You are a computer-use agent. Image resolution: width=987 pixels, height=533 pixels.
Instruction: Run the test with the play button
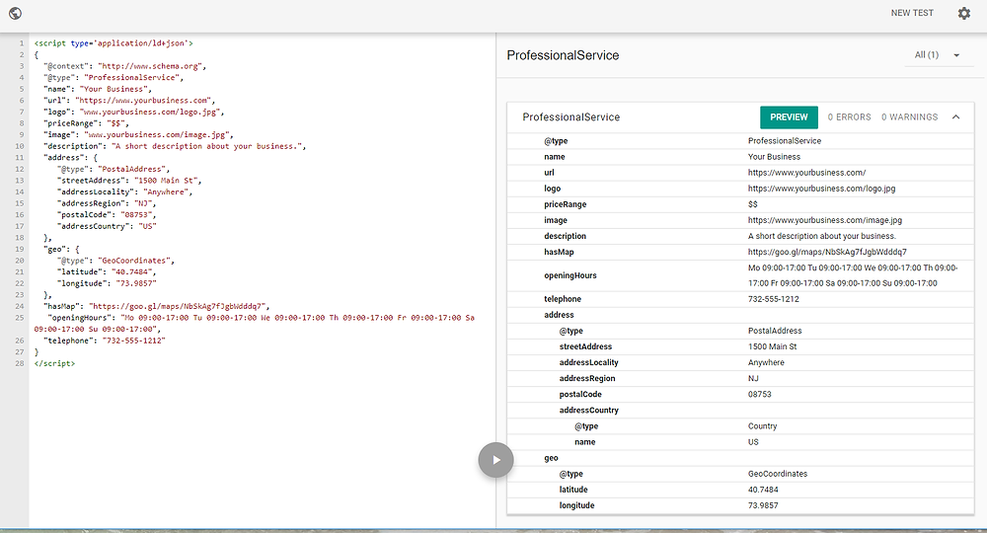click(x=496, y=460)
